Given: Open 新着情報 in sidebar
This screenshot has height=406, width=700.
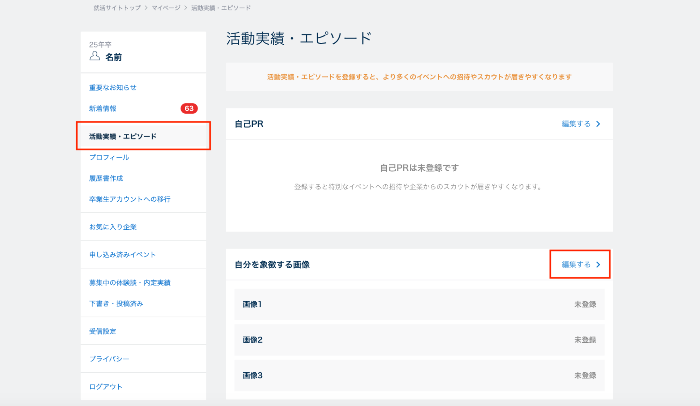Looking at the screenshot, I should (x=103, y=109).
